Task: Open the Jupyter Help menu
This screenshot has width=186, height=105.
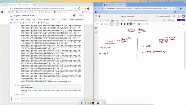Action: pos(53,20)
